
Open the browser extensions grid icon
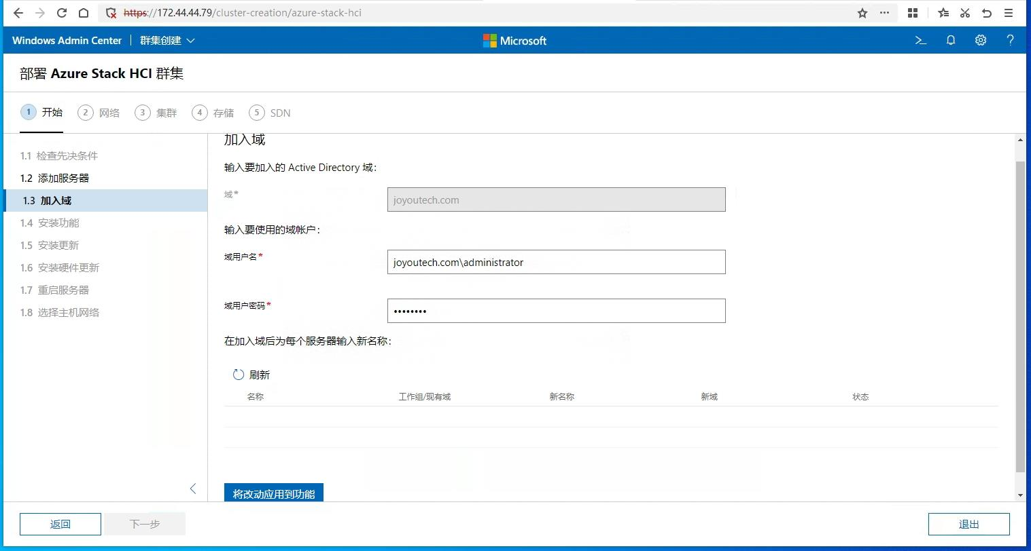pyautogui.click(x=913, y=13)
